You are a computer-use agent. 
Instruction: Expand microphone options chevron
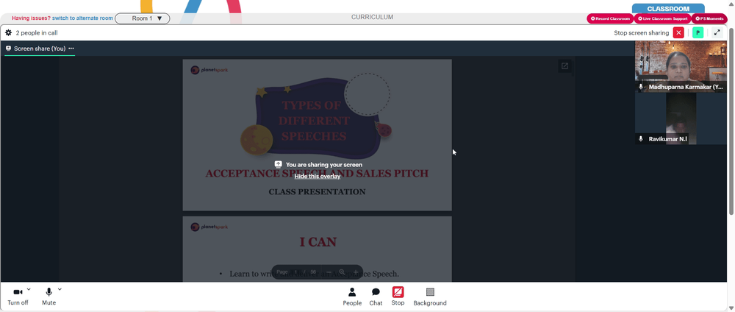pos(60,289)
